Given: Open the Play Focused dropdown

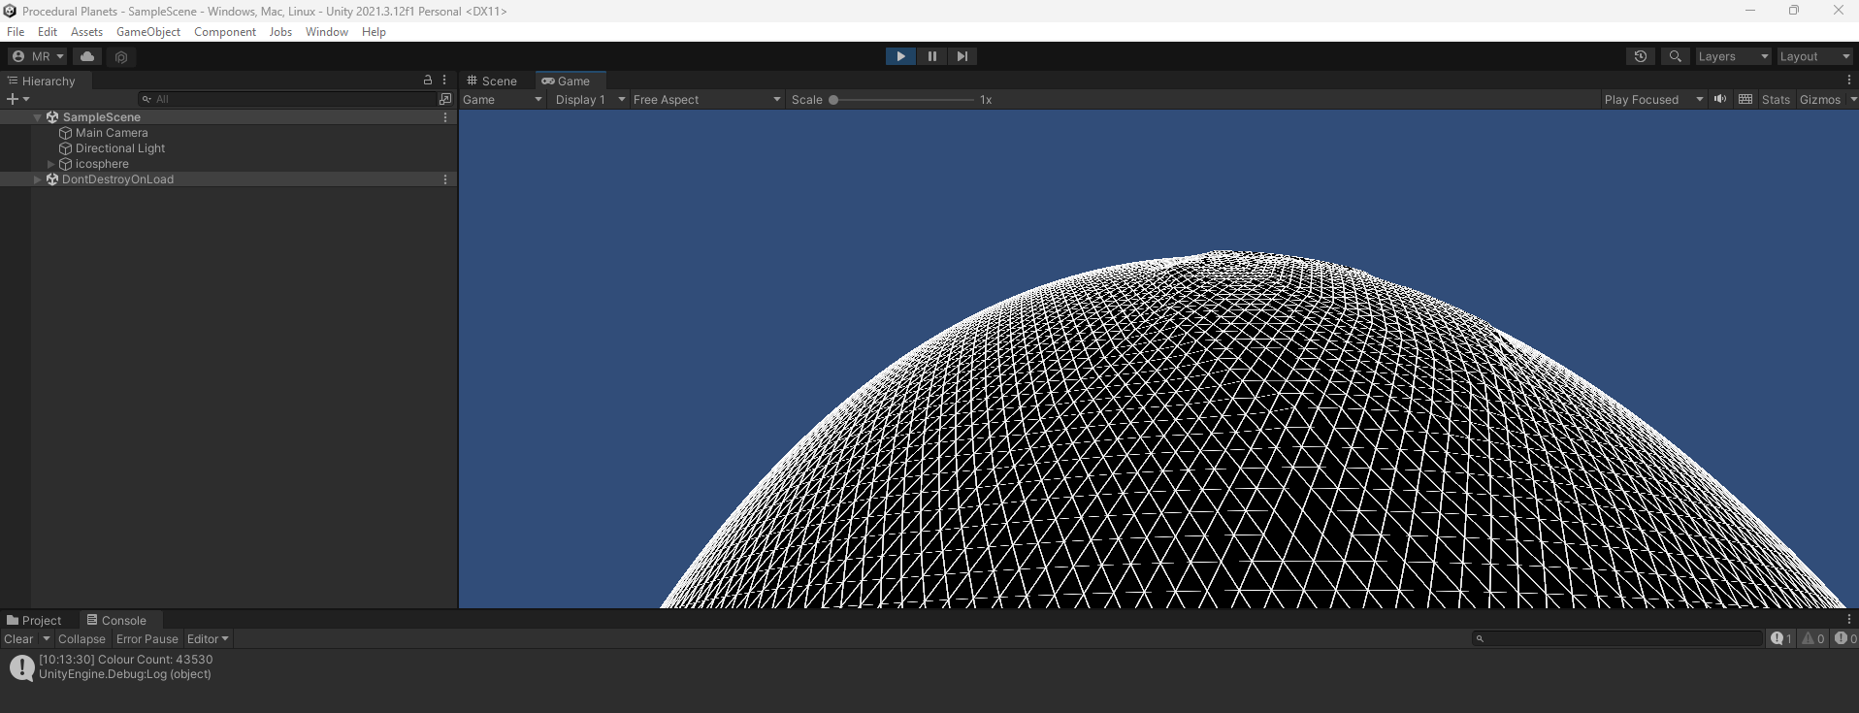Looking at the screenshot, I should tap(1653, 100).
